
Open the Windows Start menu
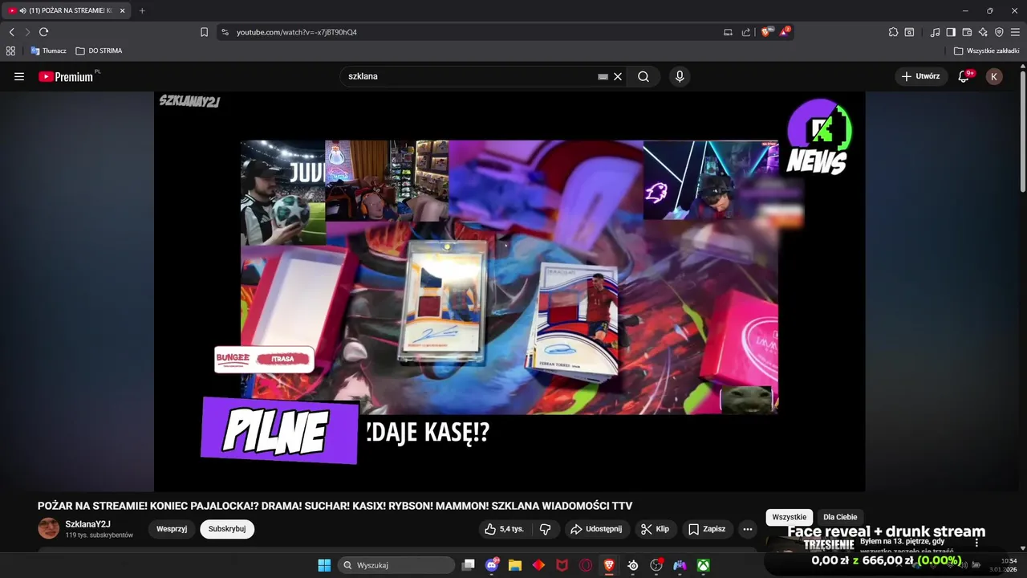pyautogui.click(x=324, y=565)
